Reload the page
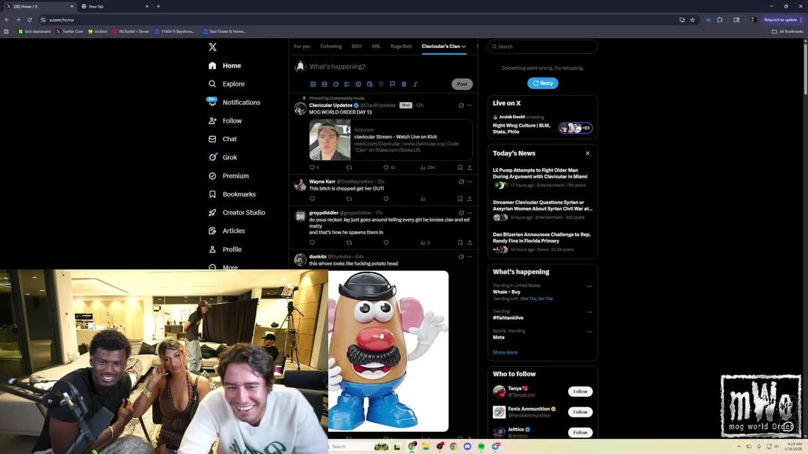The width and height of the screenshot is (808, 454). 29,20
